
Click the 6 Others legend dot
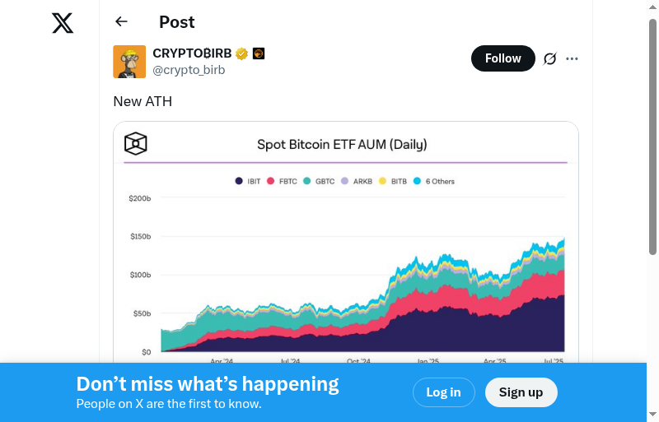click(418, 181)
